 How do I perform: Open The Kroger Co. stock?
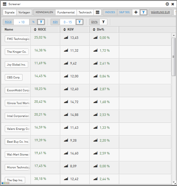pos(17,52)
